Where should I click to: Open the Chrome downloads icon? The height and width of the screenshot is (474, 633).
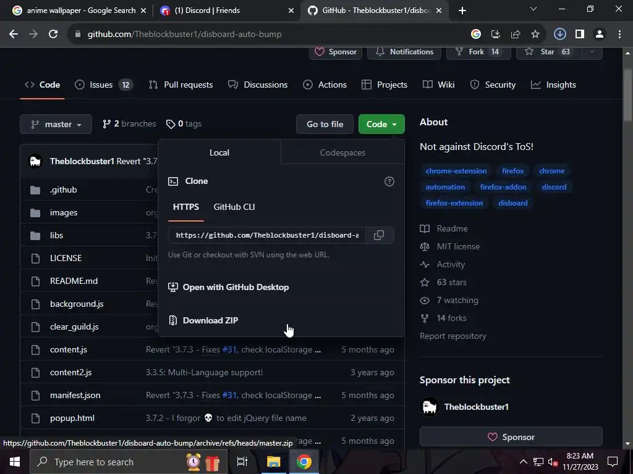(559, 35)
